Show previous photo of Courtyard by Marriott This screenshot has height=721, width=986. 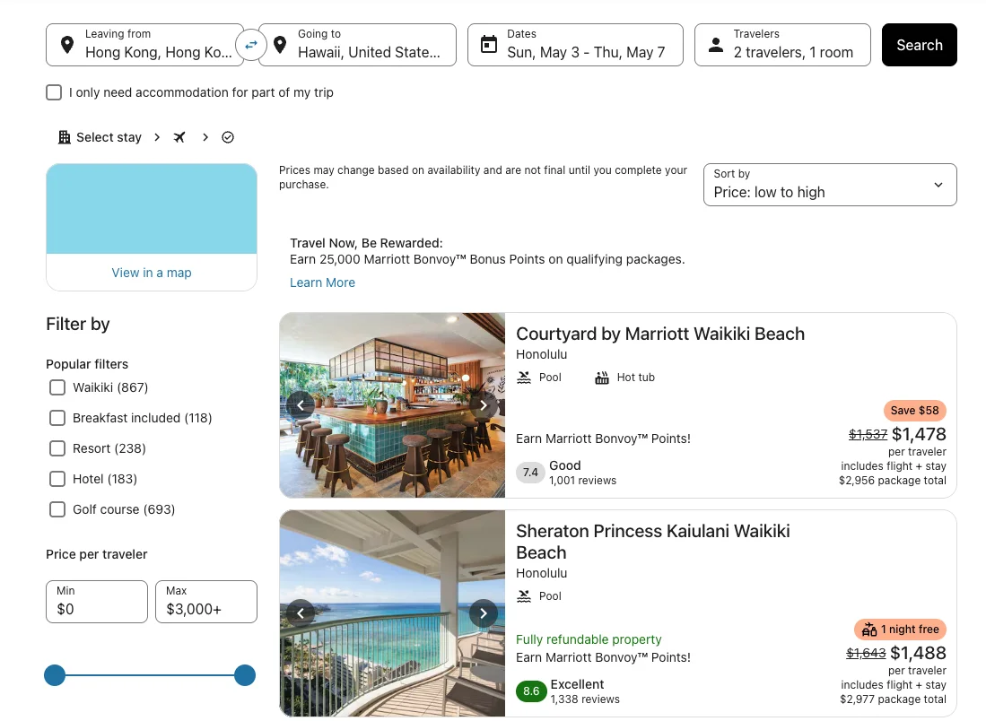click(x=301, y=405)
